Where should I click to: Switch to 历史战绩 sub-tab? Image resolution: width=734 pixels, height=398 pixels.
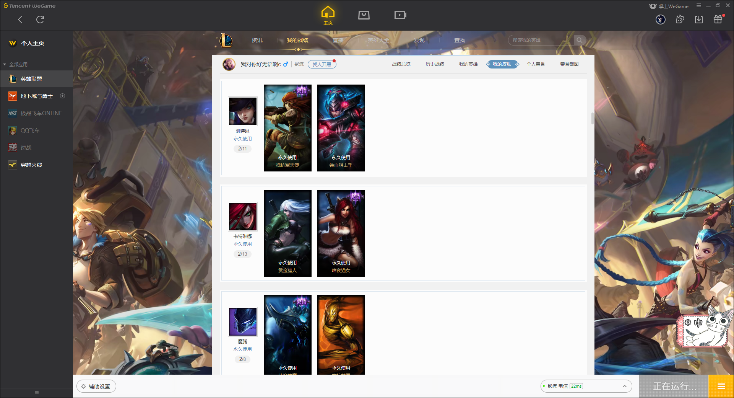coord(435,64)
